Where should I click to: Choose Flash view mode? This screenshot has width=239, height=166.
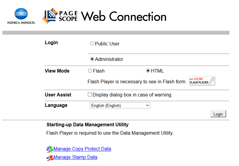pos(90,71)
